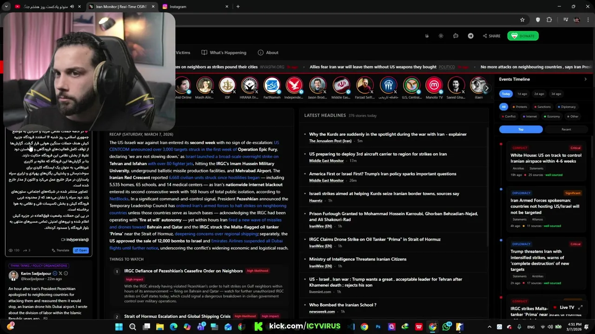Screen dimensions: 595x334
Task: Toggle the Other category filter
Action: tap(573, 116)
